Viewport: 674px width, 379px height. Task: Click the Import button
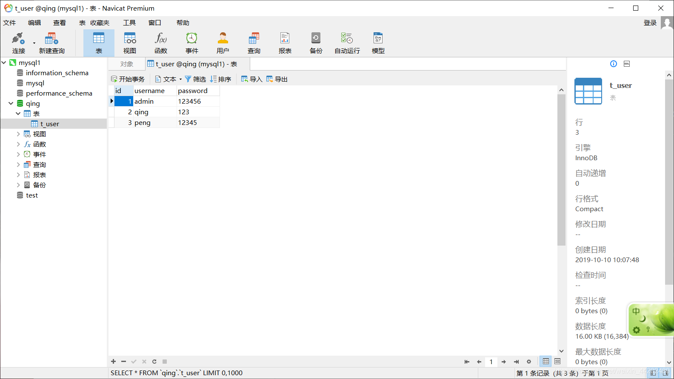point(251,79)
